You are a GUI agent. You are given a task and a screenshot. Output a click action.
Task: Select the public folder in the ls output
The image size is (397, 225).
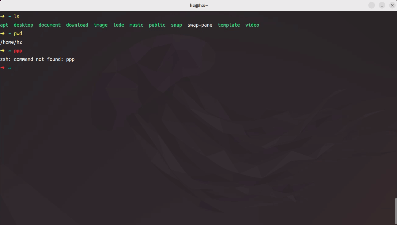[157, 25]
